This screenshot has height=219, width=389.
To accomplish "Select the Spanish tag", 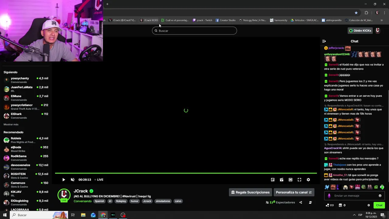I will point(99,201).
